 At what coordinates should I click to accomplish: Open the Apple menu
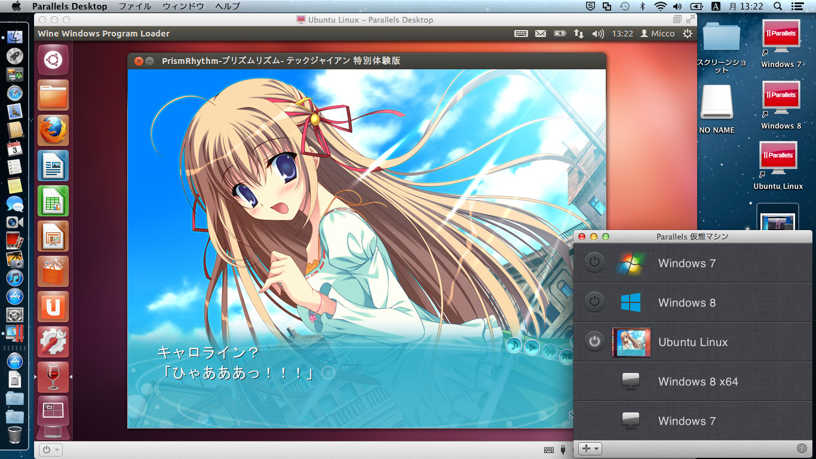[16, 6]
